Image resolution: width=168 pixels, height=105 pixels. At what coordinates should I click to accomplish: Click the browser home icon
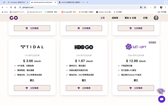coord(15,7)
